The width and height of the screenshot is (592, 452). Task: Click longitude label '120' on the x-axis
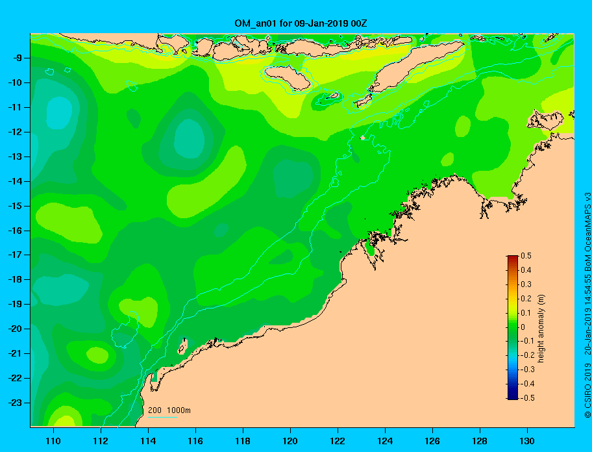(290, 441)
